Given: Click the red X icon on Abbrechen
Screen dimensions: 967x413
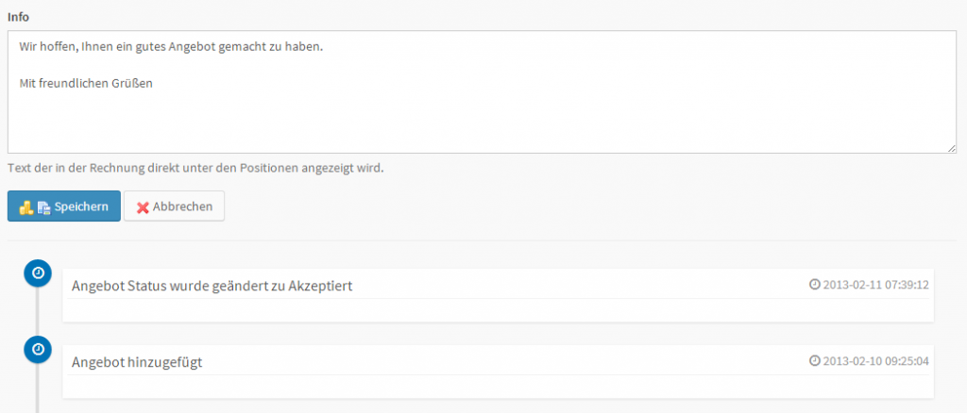Looking at the screenshot, I should click(143, 207).
